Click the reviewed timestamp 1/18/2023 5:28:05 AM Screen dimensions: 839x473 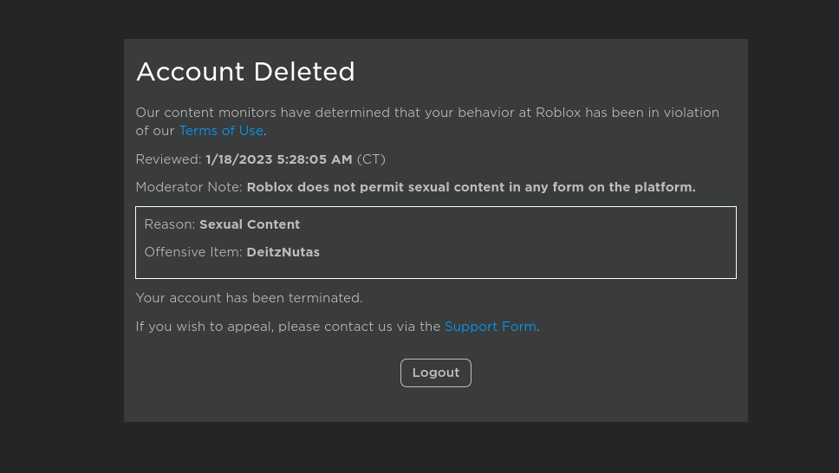(278, 159)
